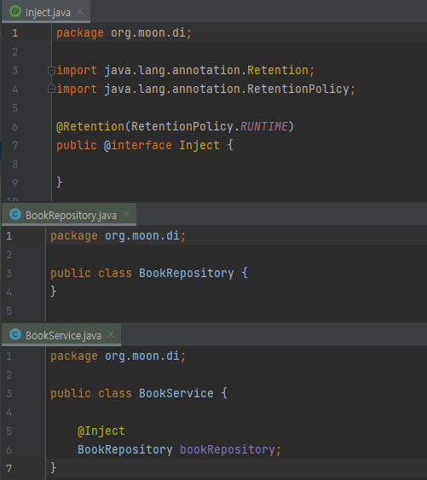Image resolution: width=427 pixels, height=480 pixels.
Task: Click the bookRepository field name in BookService.java
Action: 227,449
